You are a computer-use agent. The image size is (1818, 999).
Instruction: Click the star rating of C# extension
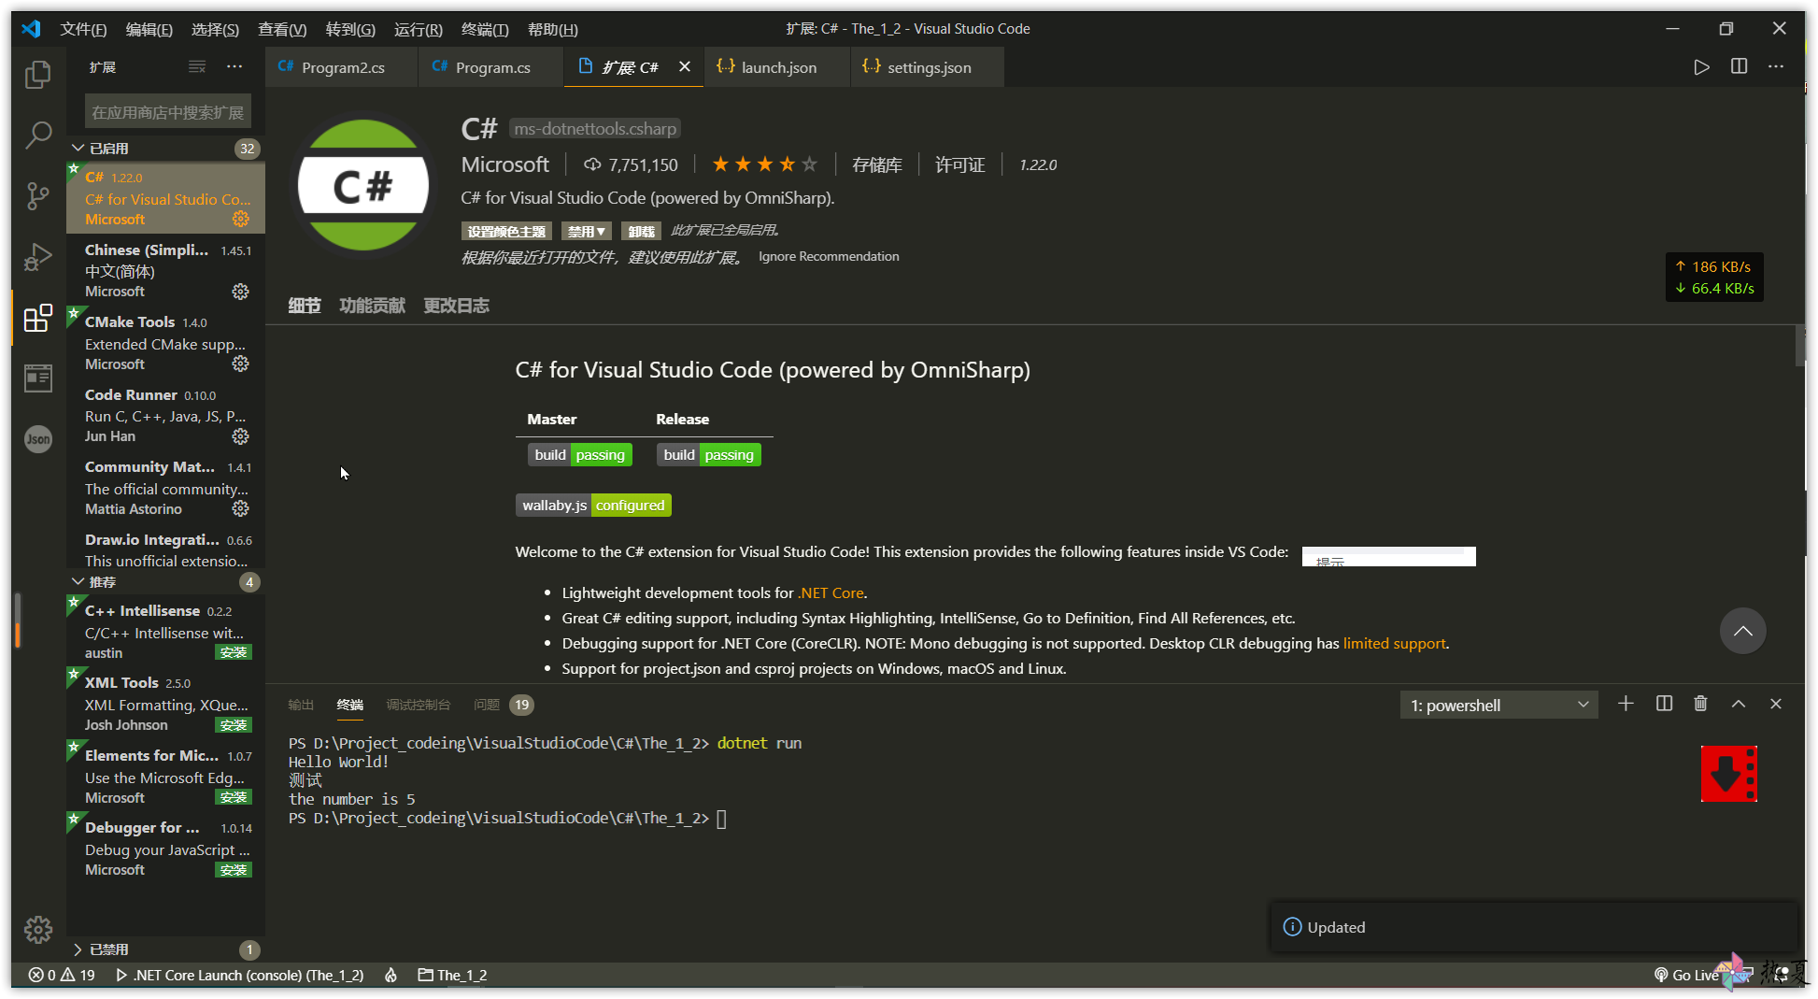[764, 164]
